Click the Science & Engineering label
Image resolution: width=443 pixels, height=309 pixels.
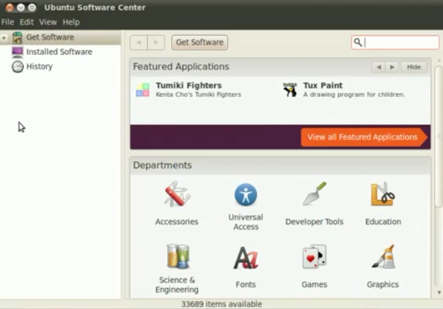tap(177, 284)
